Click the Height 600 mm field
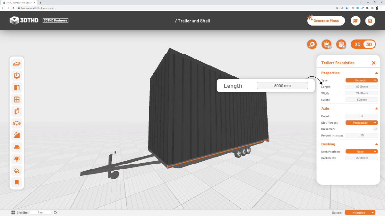This screenshot has height=216, width=385. pyautogui.click(x=362, y=100)
